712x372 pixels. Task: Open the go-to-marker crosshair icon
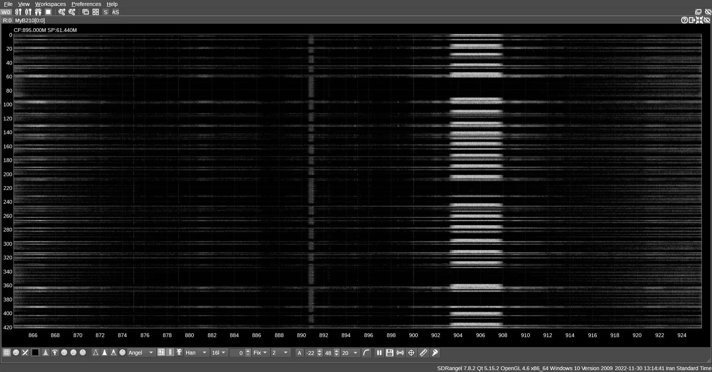click(x=411, y=352)
